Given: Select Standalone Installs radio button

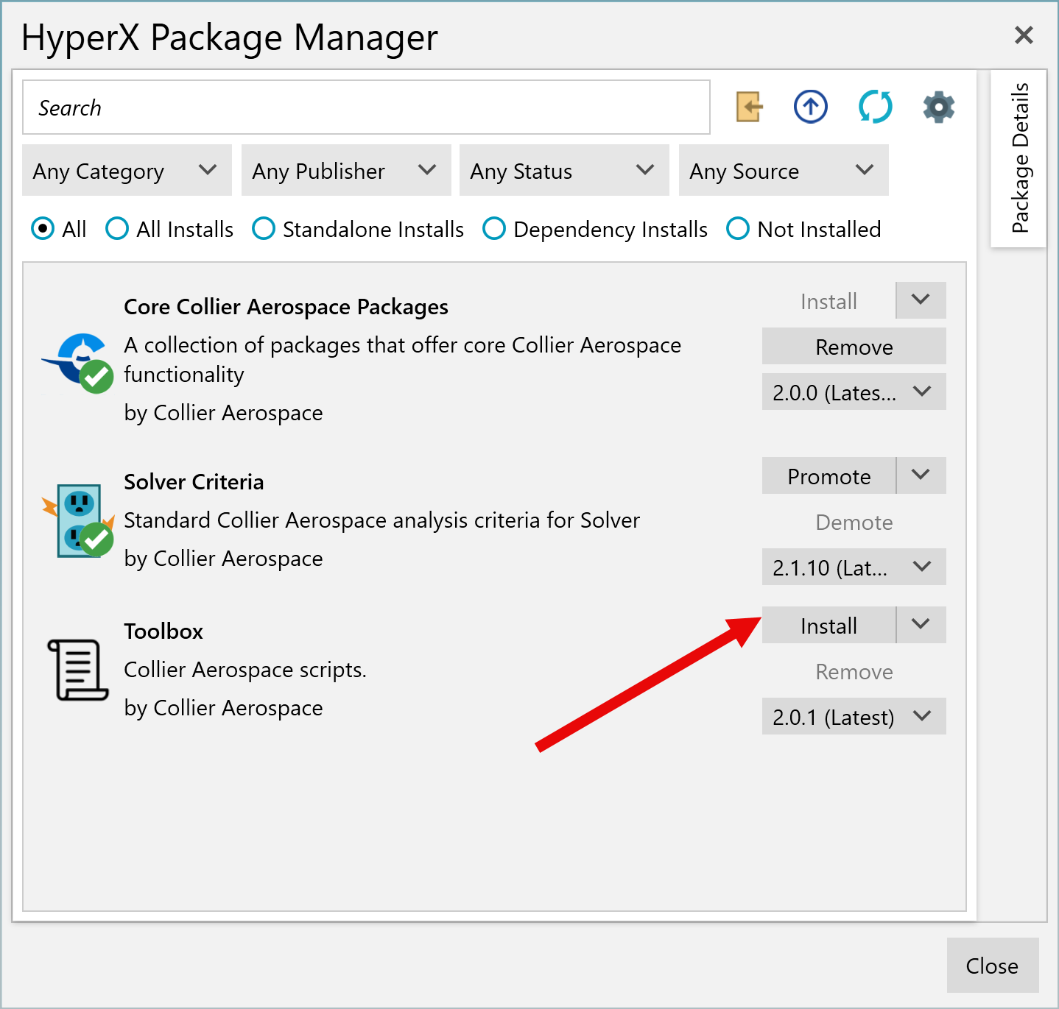Looking at the screenshot, I should [x=264, y=229].
